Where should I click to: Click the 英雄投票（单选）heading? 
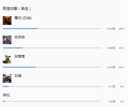pyautogui.click(x=17, y=9)
